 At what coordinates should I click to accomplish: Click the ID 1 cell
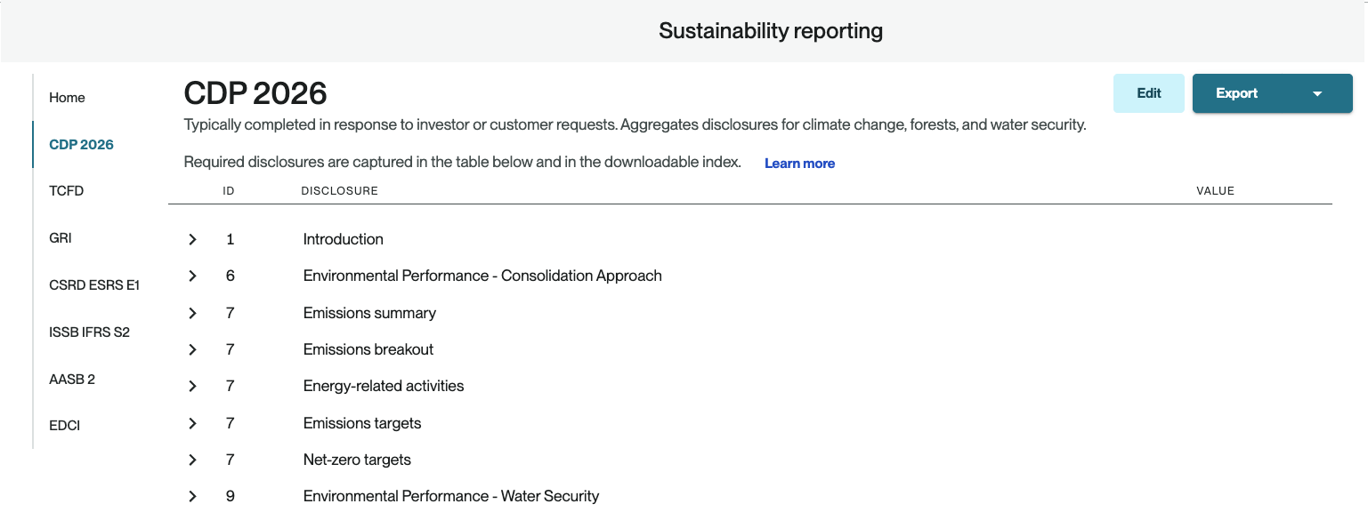[x=230, y=239]
